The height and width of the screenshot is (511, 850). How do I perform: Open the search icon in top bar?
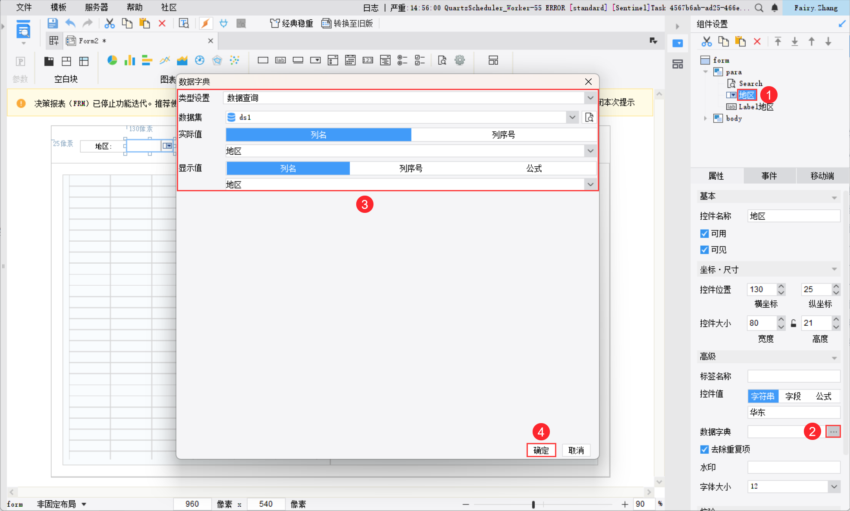tap(759, 8)
